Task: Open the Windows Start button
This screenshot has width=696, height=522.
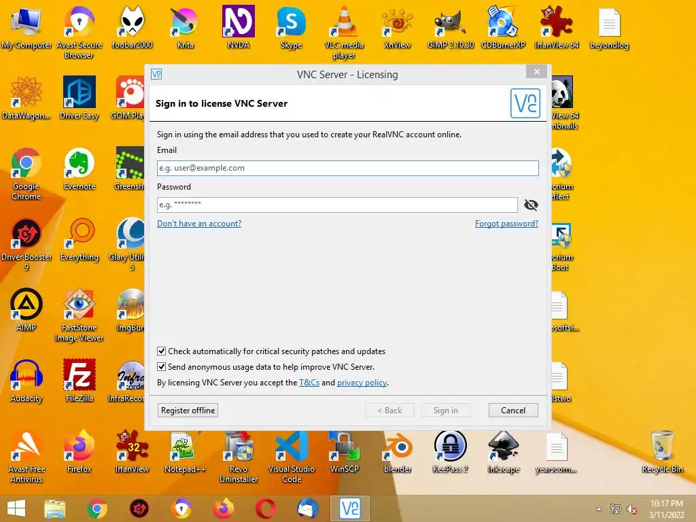Action: [x=16, y=508]
